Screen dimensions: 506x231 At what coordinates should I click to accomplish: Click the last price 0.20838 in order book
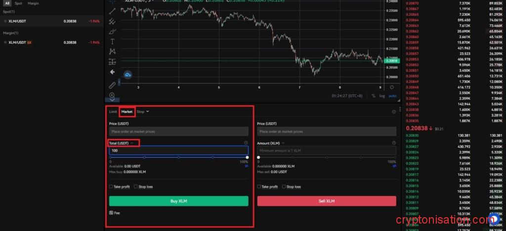[x=417, y=128]
